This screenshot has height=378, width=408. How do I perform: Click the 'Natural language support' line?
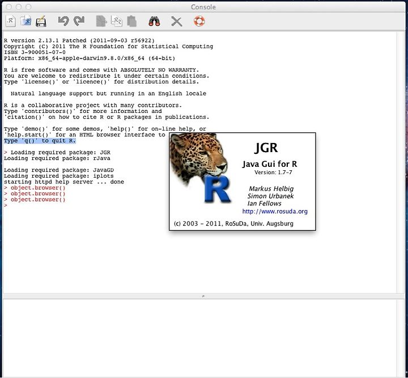pyautogui.click(x=108, y=93)
